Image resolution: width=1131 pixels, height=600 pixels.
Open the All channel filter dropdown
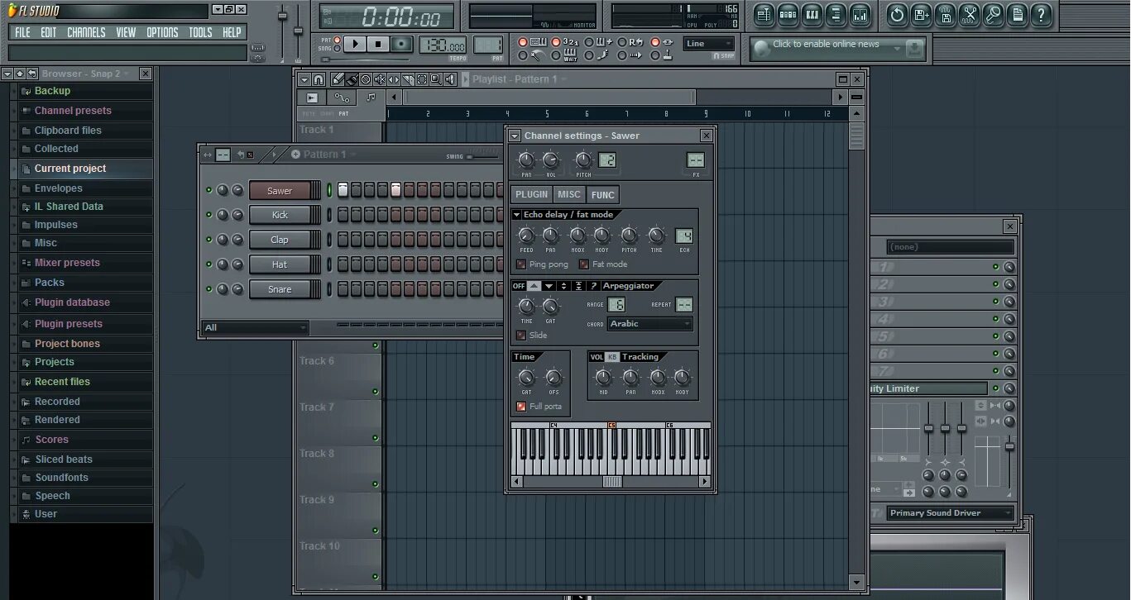pos(256,328)
